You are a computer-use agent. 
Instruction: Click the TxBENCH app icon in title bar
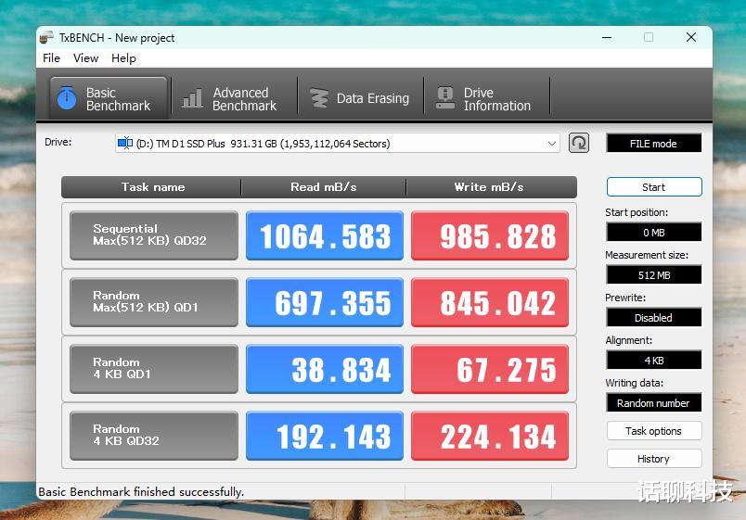46,37
